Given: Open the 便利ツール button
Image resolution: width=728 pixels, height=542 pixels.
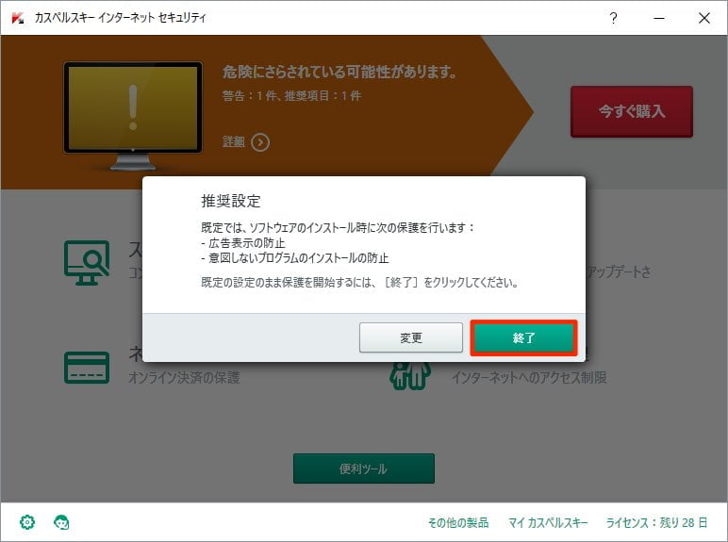Looking at the screenshot, I should 364,468.
